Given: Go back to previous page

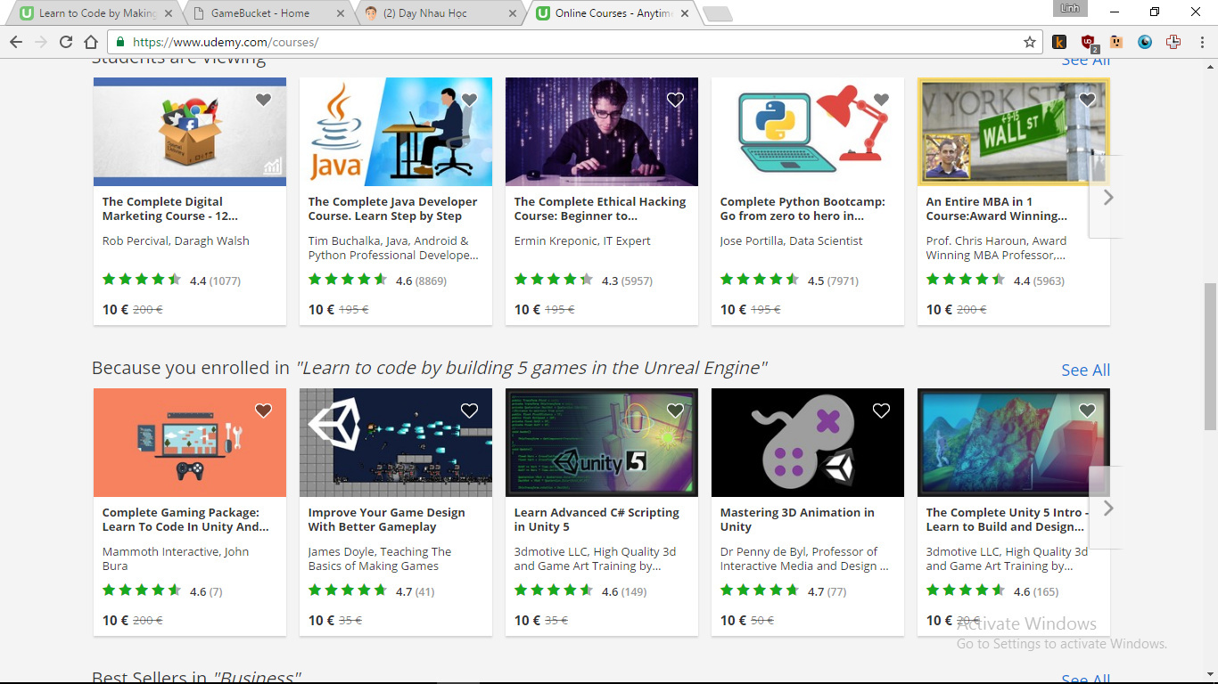Looking at the screenshot, I should point(16,42).
